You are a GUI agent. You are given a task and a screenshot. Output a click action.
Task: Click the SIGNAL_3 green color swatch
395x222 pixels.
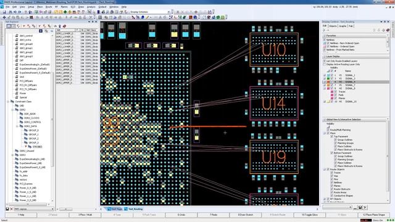[x=328, y=78]
